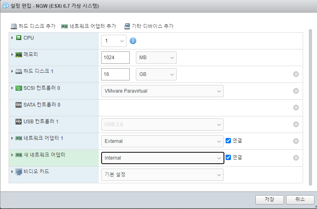
Task: Click the SCSI controller 0 icon
Action: pos(19,88)
